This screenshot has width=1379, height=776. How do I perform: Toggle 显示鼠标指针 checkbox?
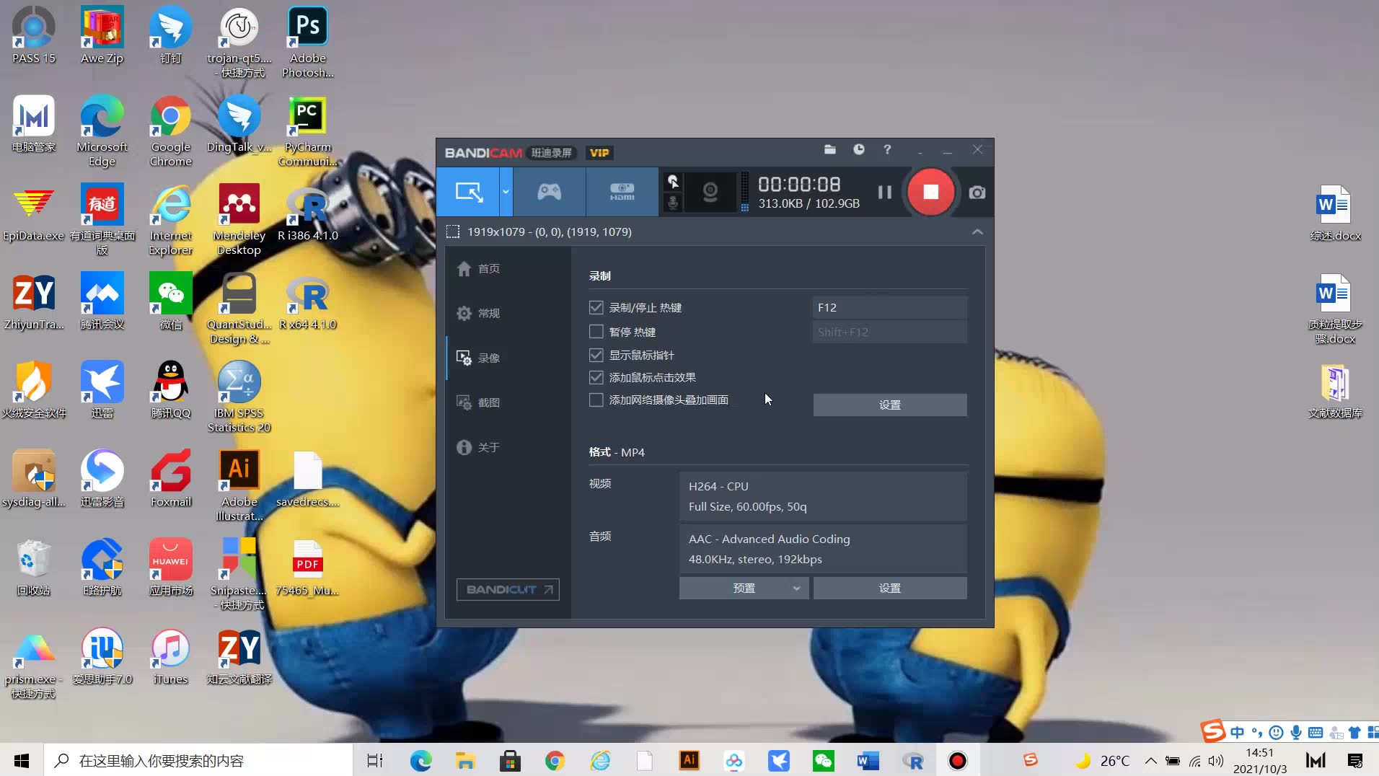click(x=596, y=355)
